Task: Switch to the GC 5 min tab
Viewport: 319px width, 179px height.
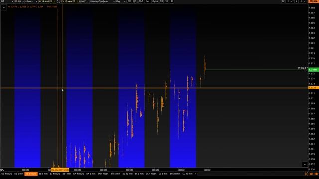Action: click(x=163, y=174)
